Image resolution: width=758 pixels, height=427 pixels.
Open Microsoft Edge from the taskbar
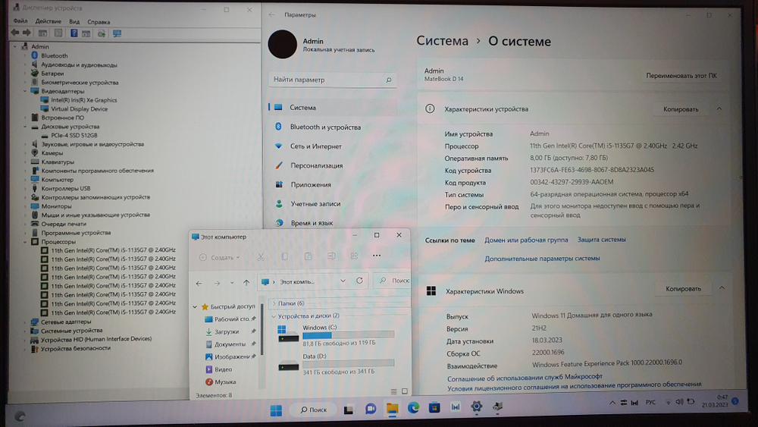coord(413,408)
